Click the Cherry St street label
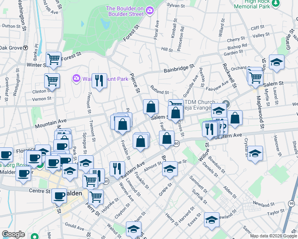This screenshot has height=239, width=298. tap(236, 39)
